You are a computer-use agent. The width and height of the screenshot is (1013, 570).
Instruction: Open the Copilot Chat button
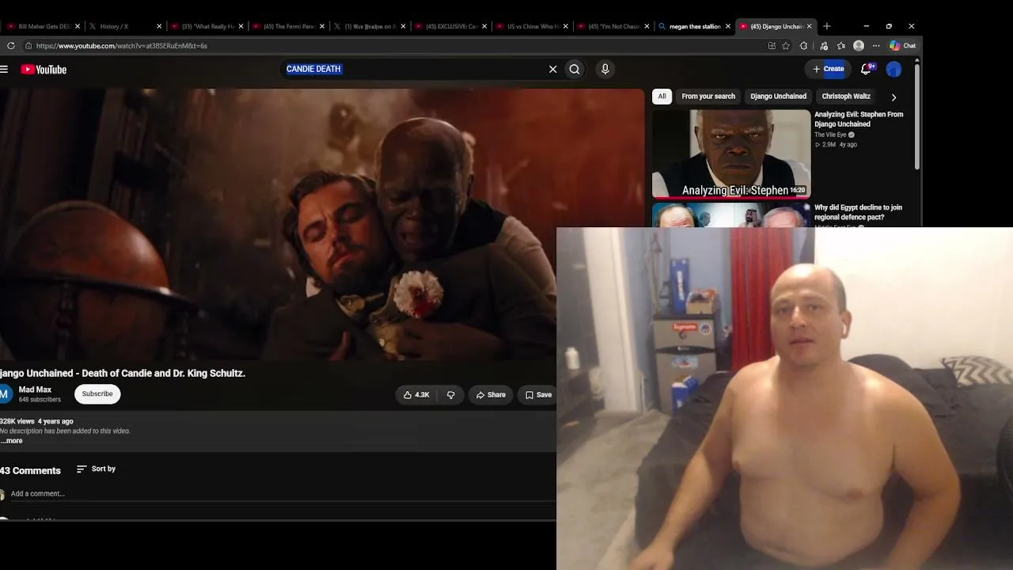pyautogui.click(x=902, y=46)
